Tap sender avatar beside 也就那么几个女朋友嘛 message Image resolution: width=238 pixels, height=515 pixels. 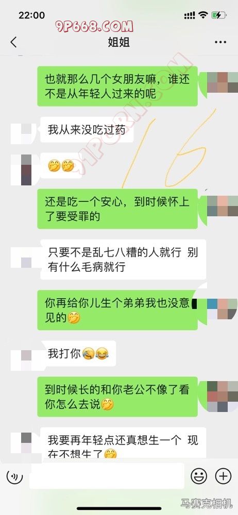(x=223, y=82)
